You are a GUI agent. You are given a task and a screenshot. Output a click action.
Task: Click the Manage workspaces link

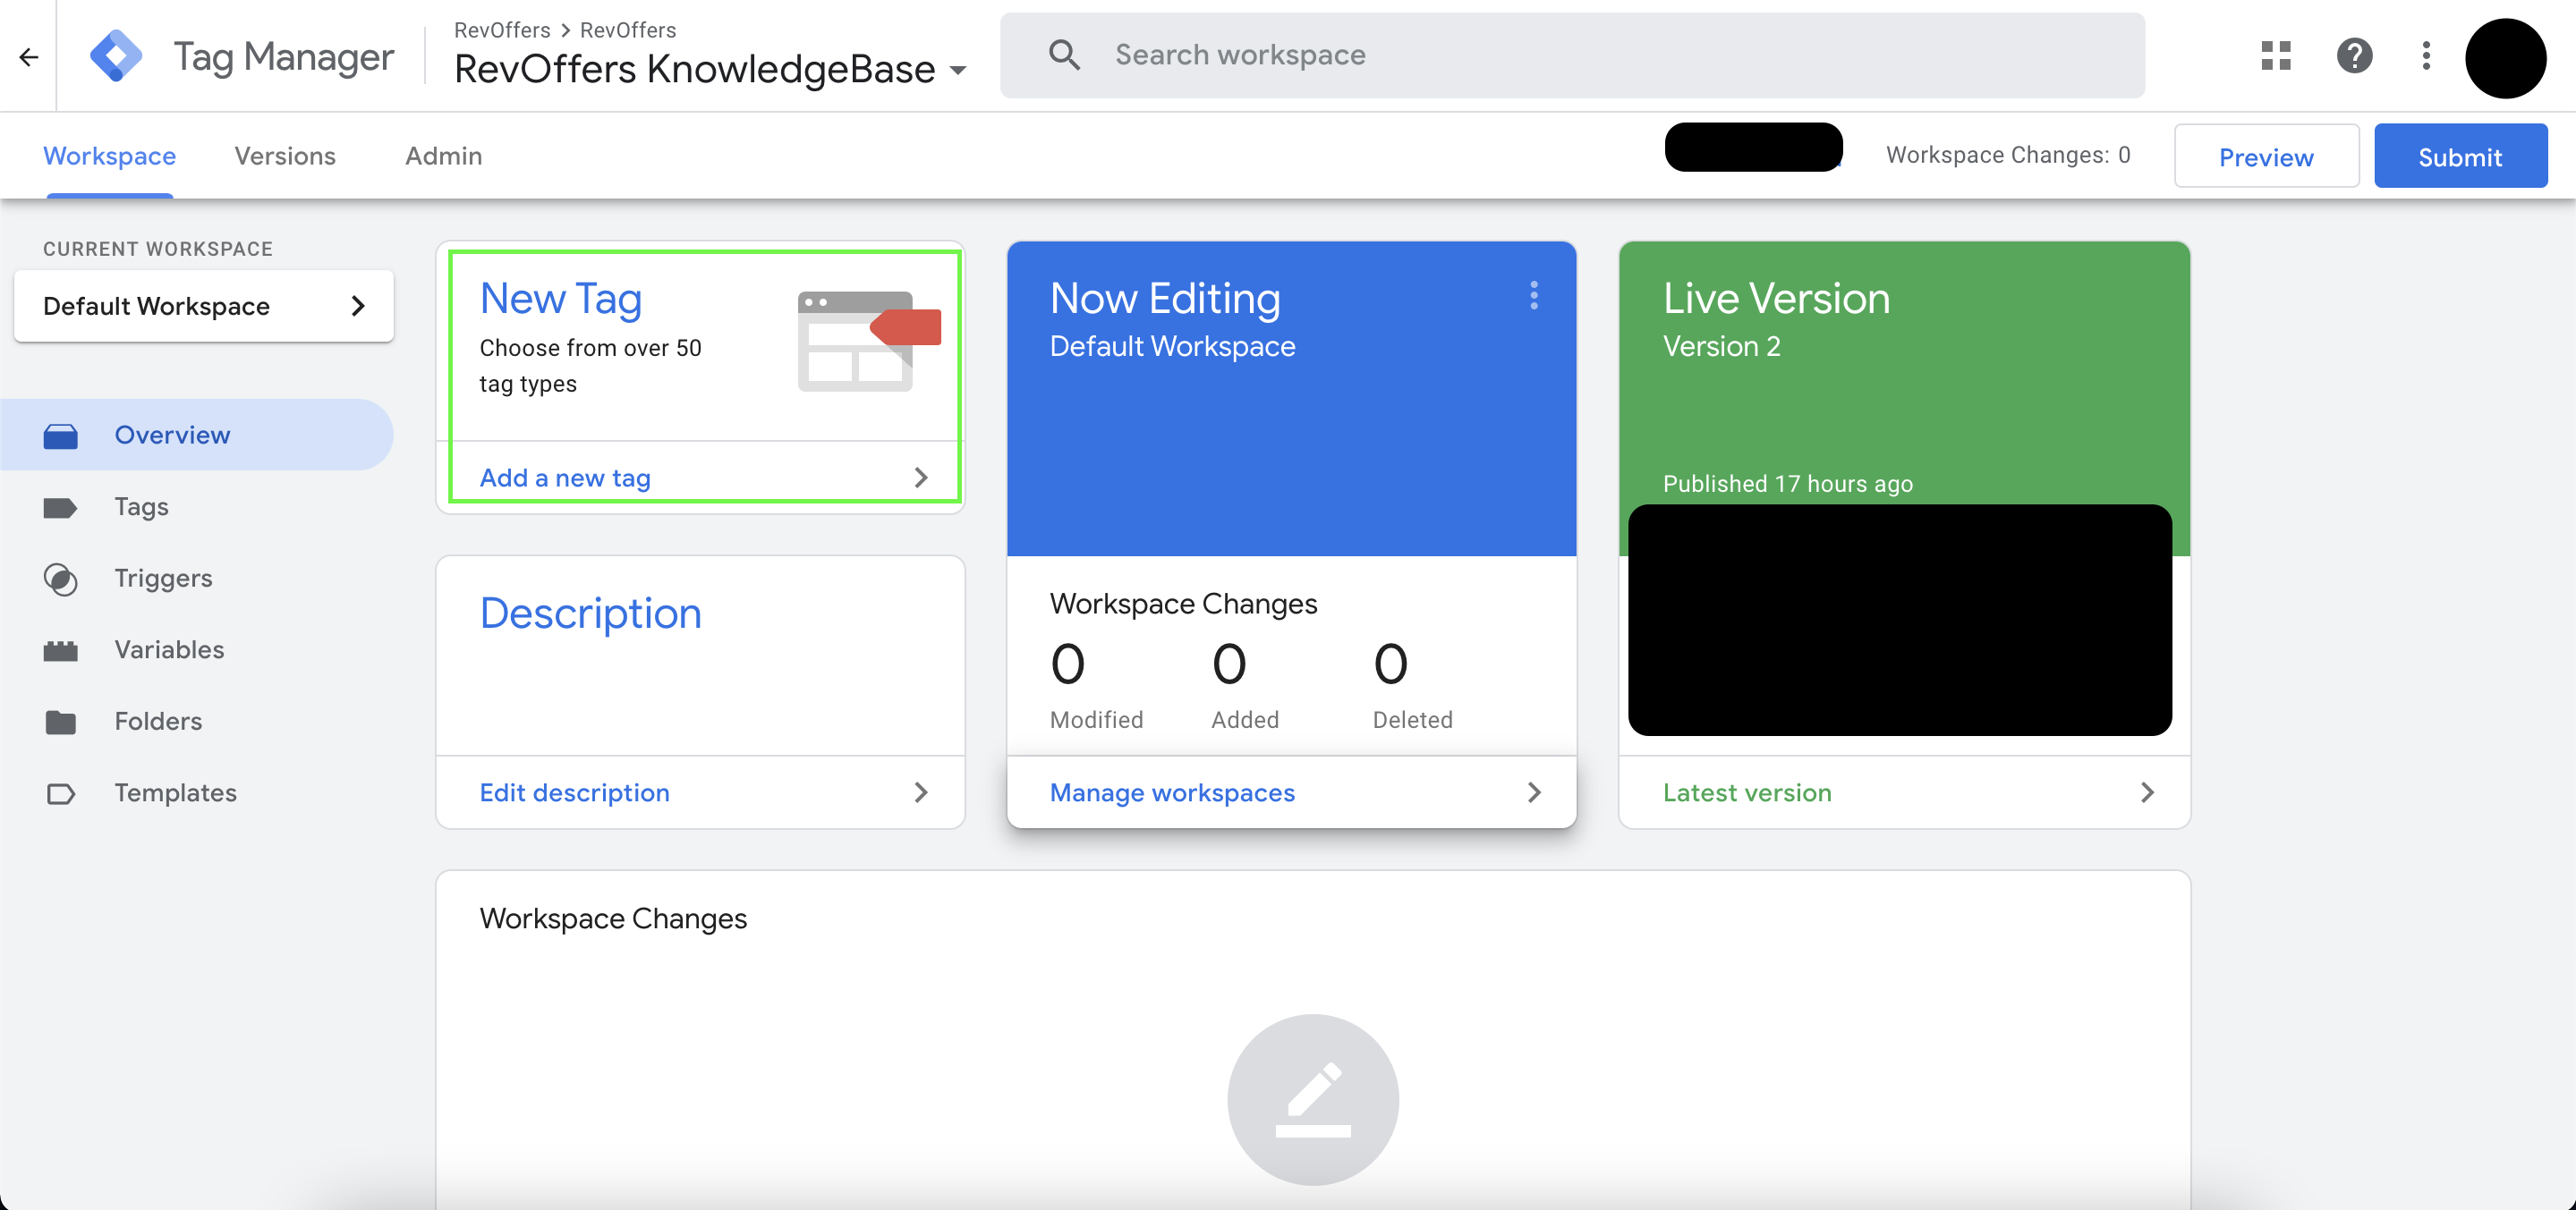pyautogui.click(x=1172, y=792)
